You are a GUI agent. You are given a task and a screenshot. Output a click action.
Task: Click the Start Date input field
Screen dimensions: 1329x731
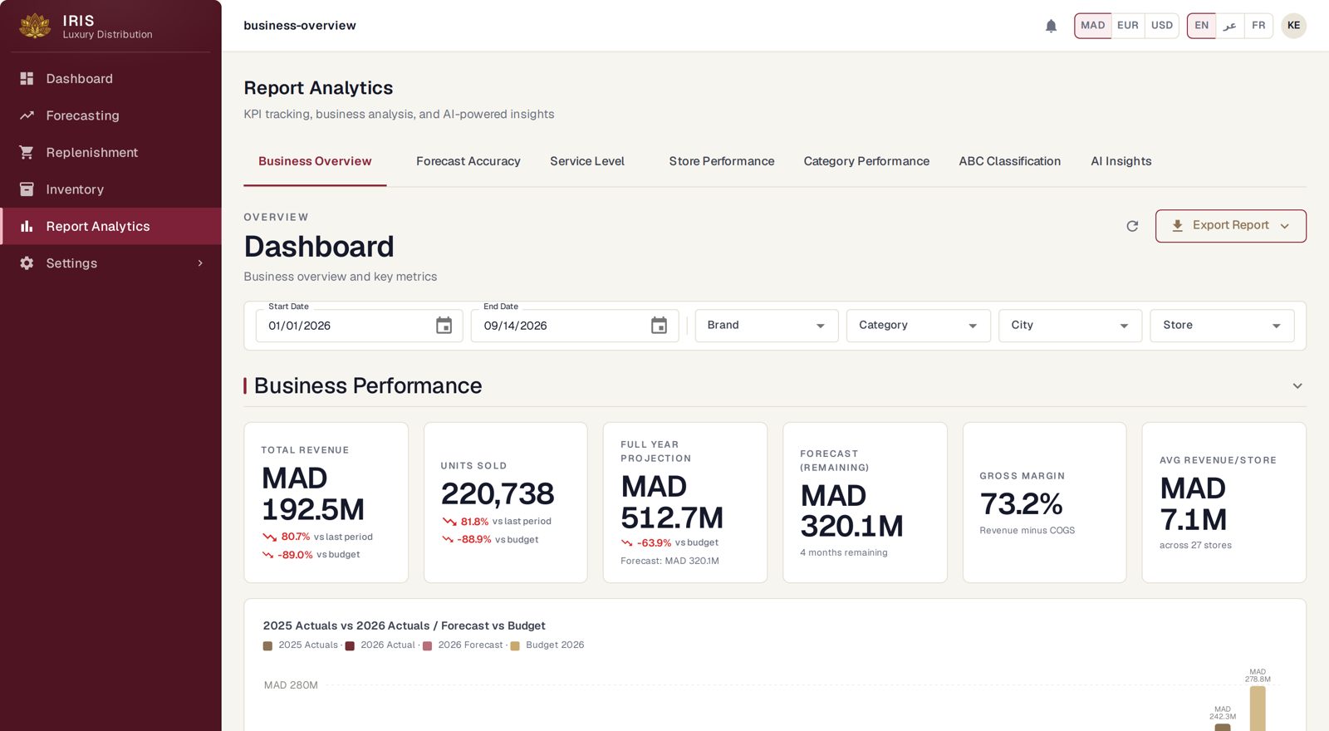click(359, 326)
